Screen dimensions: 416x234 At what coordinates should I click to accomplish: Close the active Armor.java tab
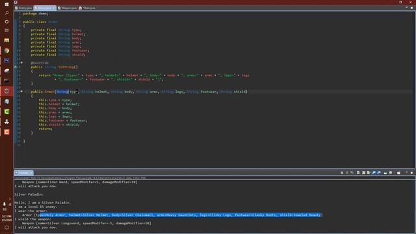(54, 8)
